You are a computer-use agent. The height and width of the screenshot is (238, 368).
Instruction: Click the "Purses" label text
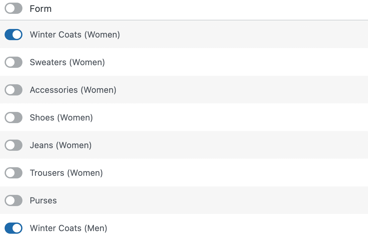[43, 200]
